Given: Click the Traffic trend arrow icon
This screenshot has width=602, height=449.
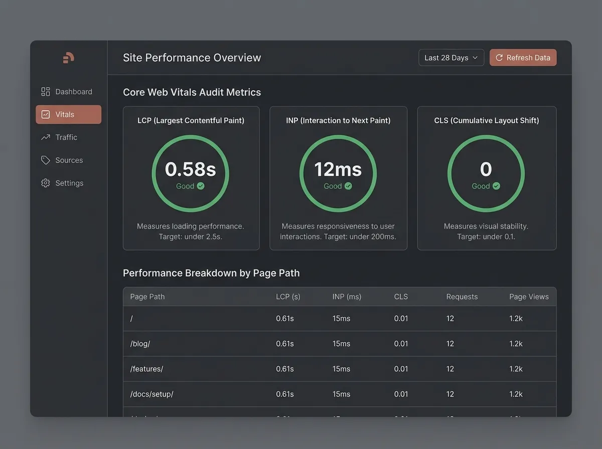Looking at the screenshot, I should coord(46,137).
